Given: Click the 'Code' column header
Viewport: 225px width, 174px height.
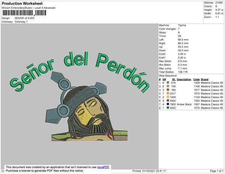Looking at the screenshot, I should [196, 79].
